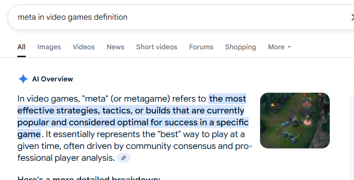Click the highlighted 'most effective strategies' definition text
This screenshot has height=180, width=354.
pyautogui.click(x=133, y=116)
